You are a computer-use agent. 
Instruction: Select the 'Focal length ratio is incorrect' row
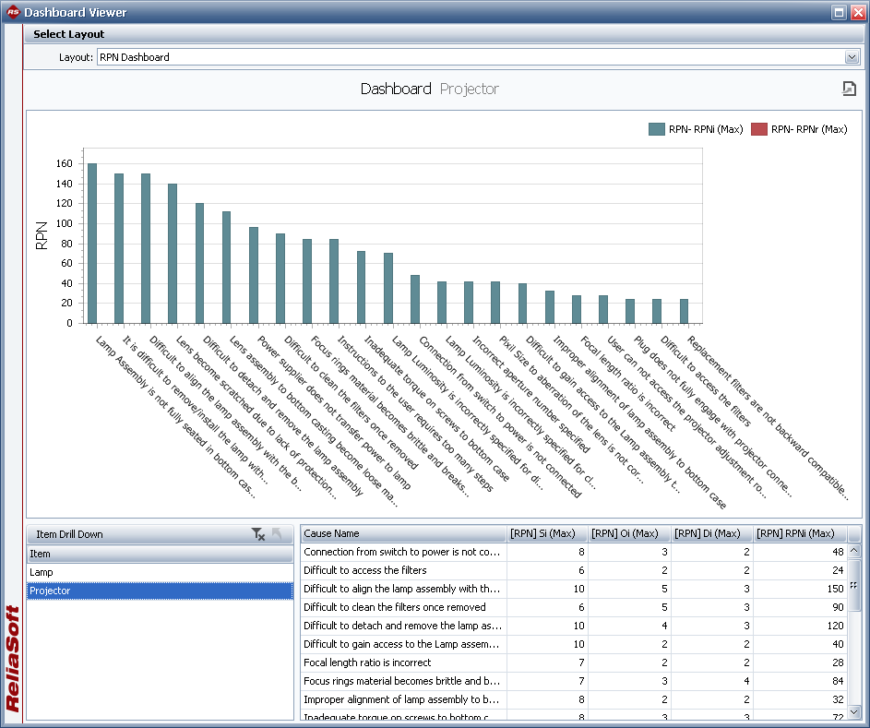coord(403,662)
